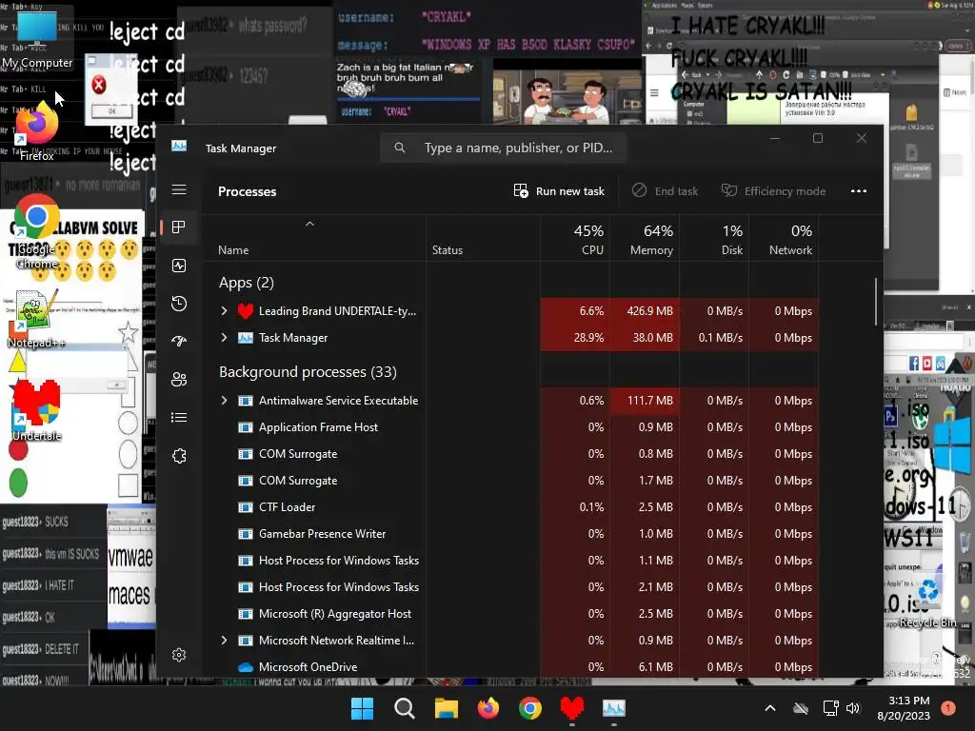
Task: Show hidden tray icons chevron
Action: 769,708
